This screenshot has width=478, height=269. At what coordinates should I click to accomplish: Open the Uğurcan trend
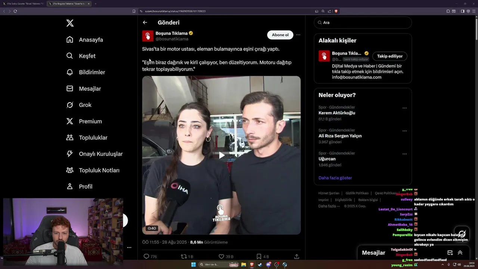tap(327, 159)
